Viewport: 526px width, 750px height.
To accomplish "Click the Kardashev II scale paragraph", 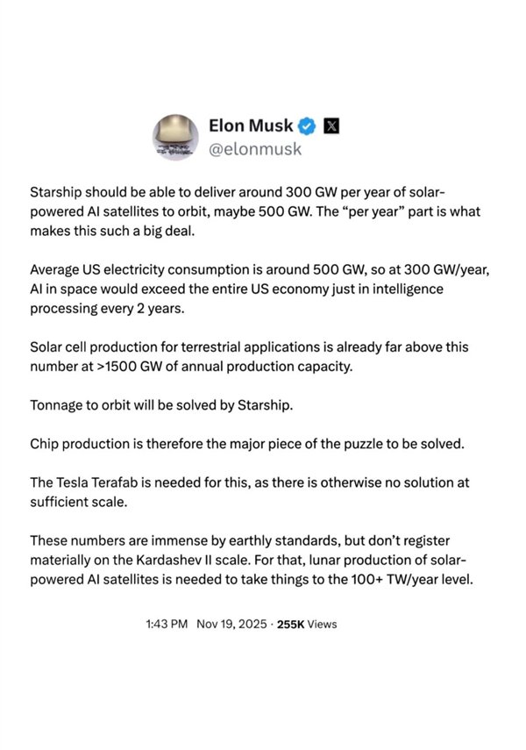I will tap(252, 561).
